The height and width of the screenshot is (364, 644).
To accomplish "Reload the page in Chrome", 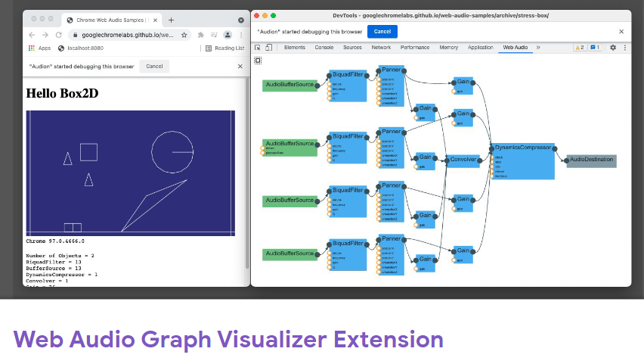I will coord(58,35).
